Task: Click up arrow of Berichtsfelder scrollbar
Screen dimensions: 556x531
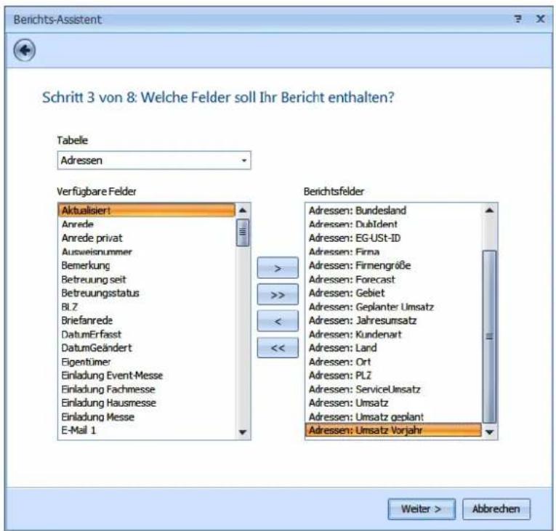Action: [x=490, y=211]
